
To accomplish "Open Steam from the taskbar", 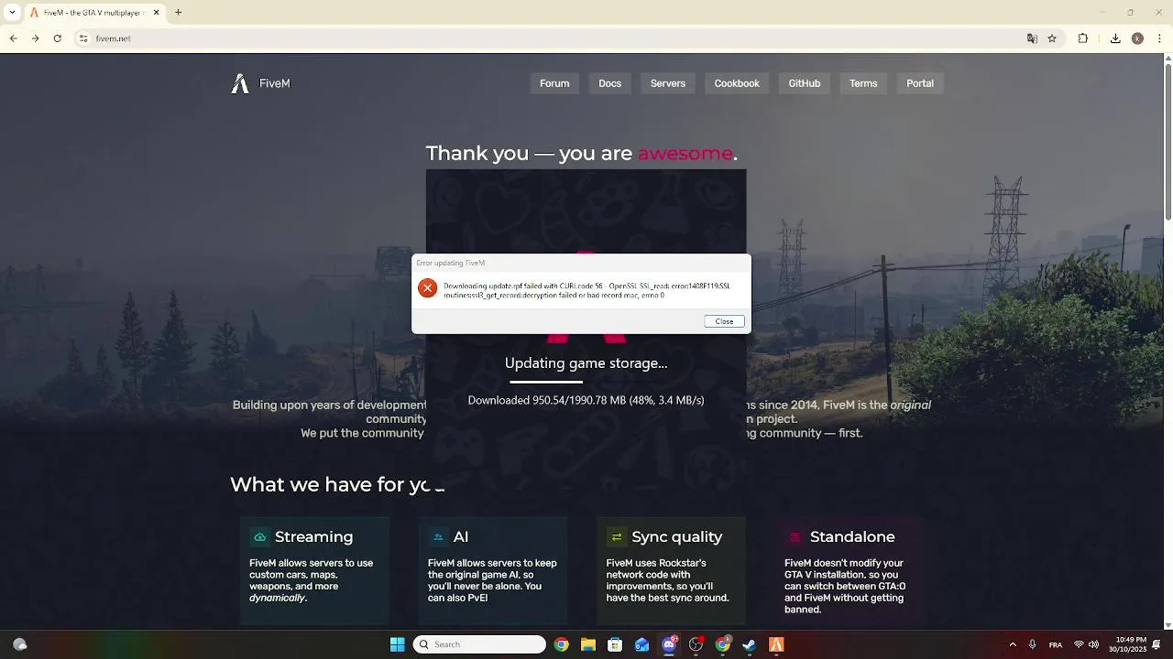I will click(750, 644).
